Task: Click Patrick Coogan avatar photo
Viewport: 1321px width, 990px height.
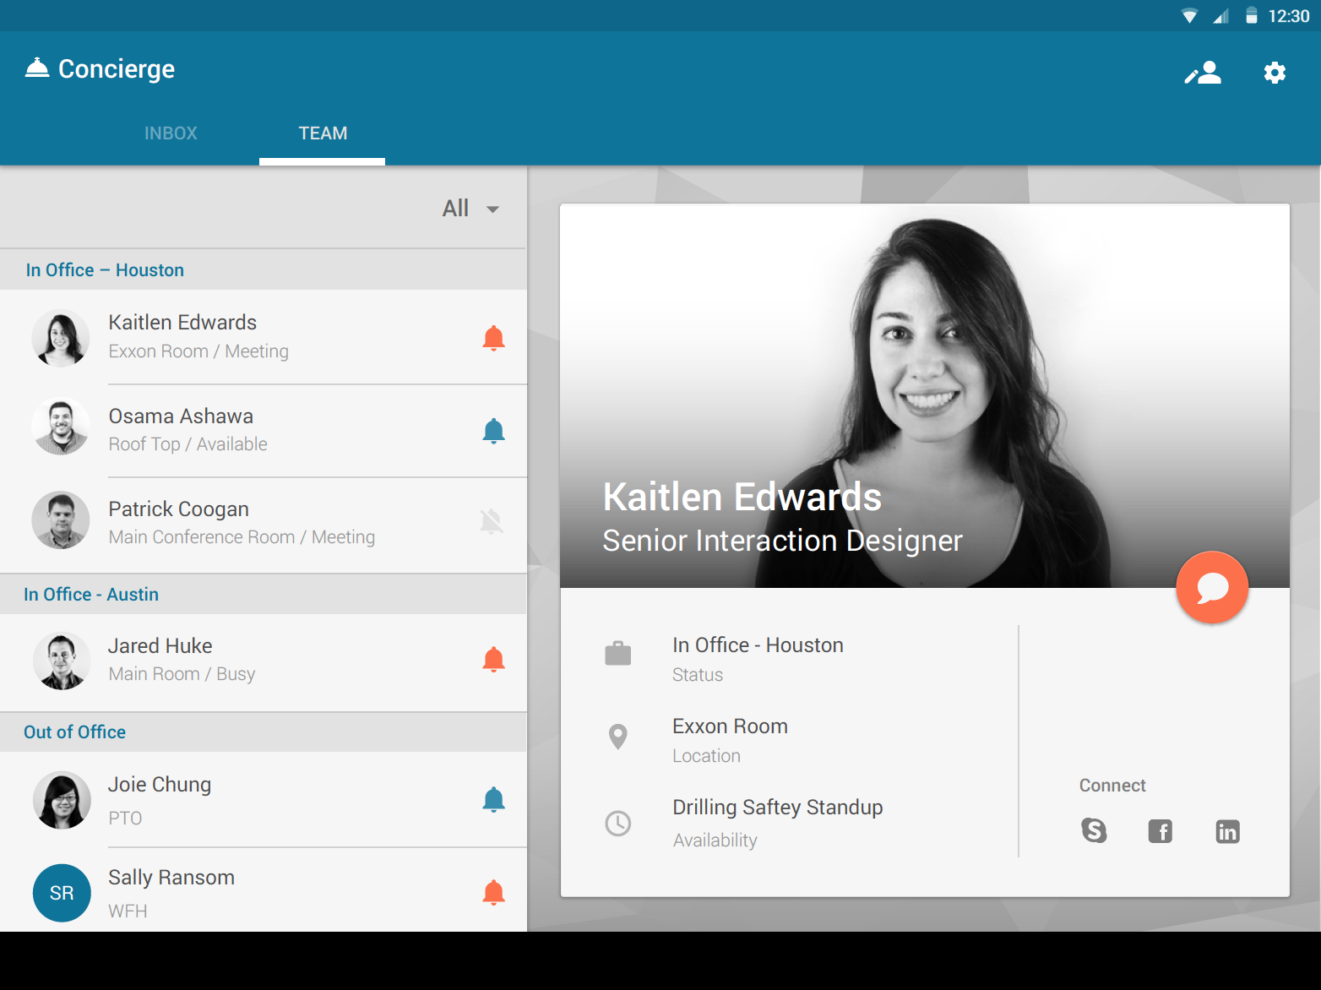Action: tap(61, 520)
